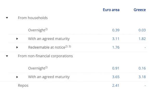Open corporations Overnight Euro area value 0.91
166x97 pixels.
pyautogui.click(x=116, y=68)
